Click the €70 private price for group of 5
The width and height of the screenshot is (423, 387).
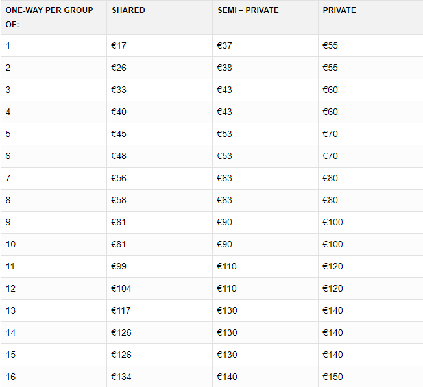point(330,134)
